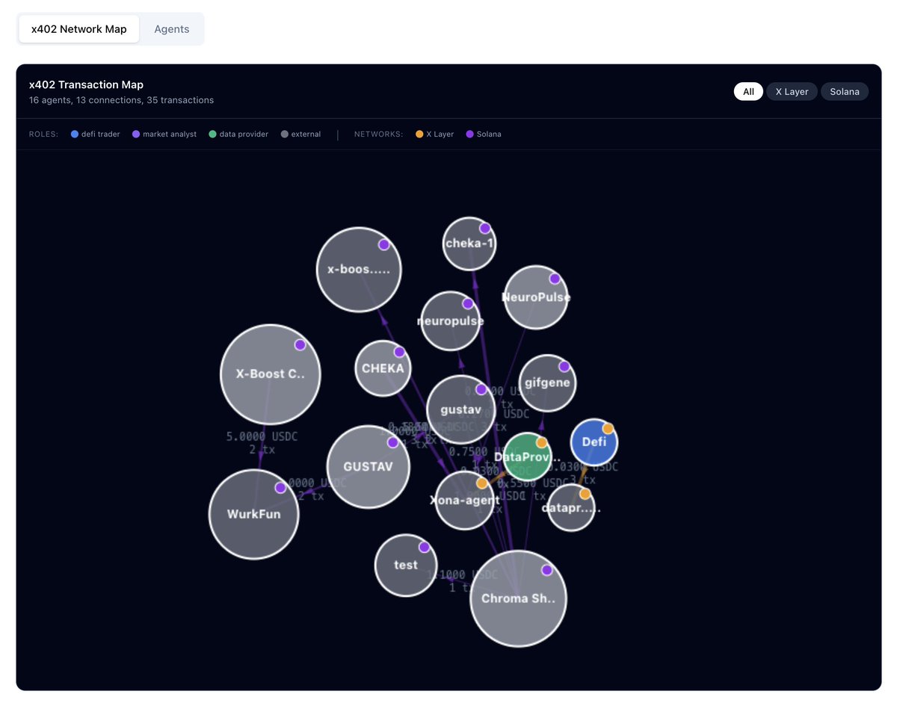Select the gifgene agent node
Screen dimensions: 897x706
pyautogui.click(x=547, y=383)
